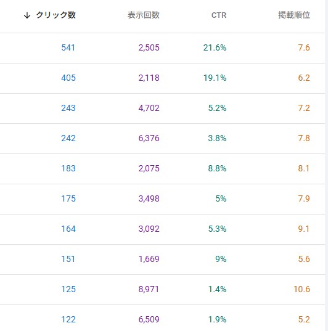Select impressions value 3,092
Screen dimensions: 328x331
point(149,229)
